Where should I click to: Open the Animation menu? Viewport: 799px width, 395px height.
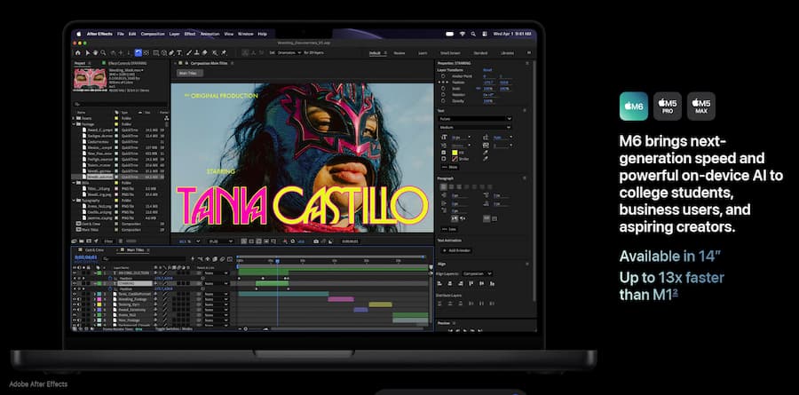tap(210, 34)
